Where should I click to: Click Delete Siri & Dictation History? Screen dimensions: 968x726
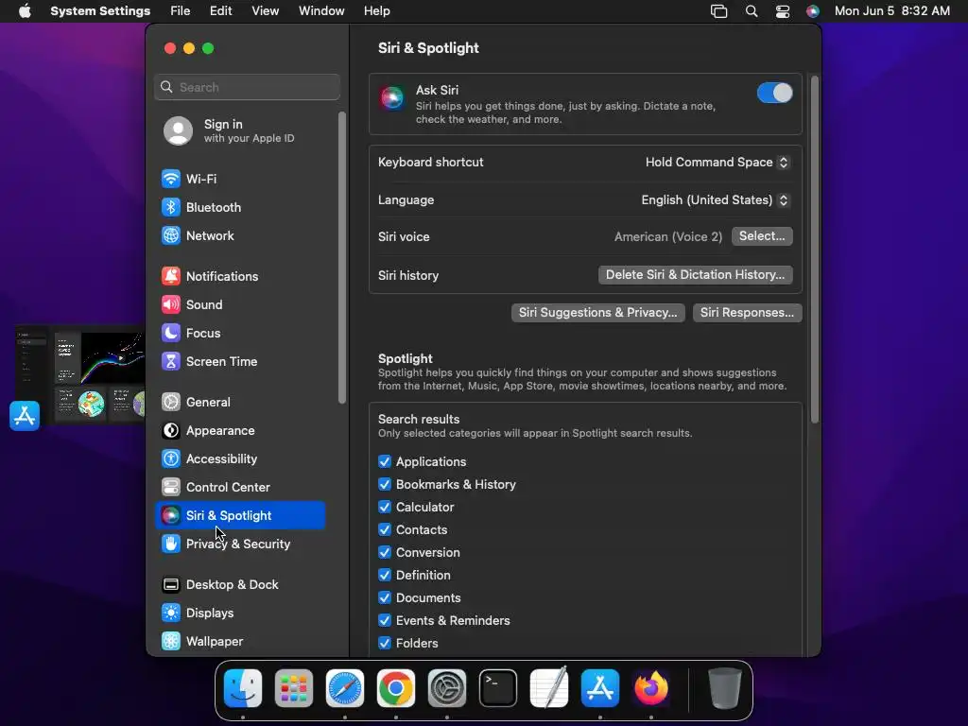tap(695, 275)
